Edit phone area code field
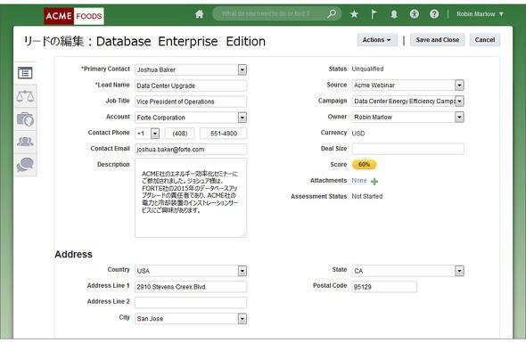This screenshot has width=526, height=343. (180, 134)
